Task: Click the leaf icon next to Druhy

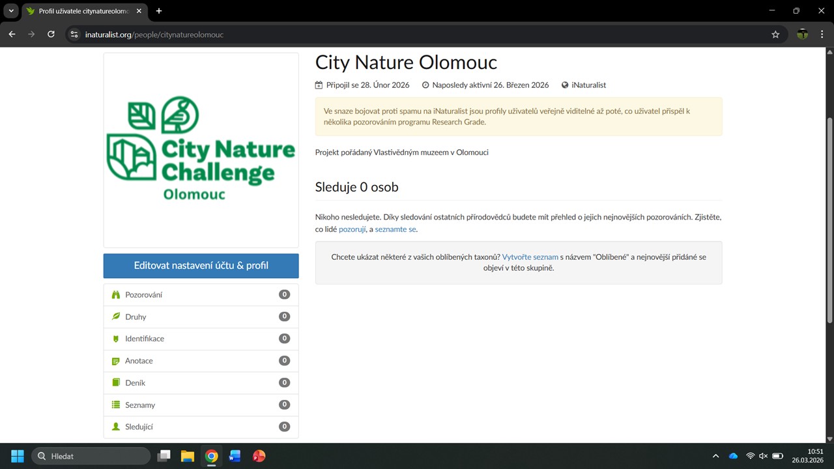Action: [116, 317]
